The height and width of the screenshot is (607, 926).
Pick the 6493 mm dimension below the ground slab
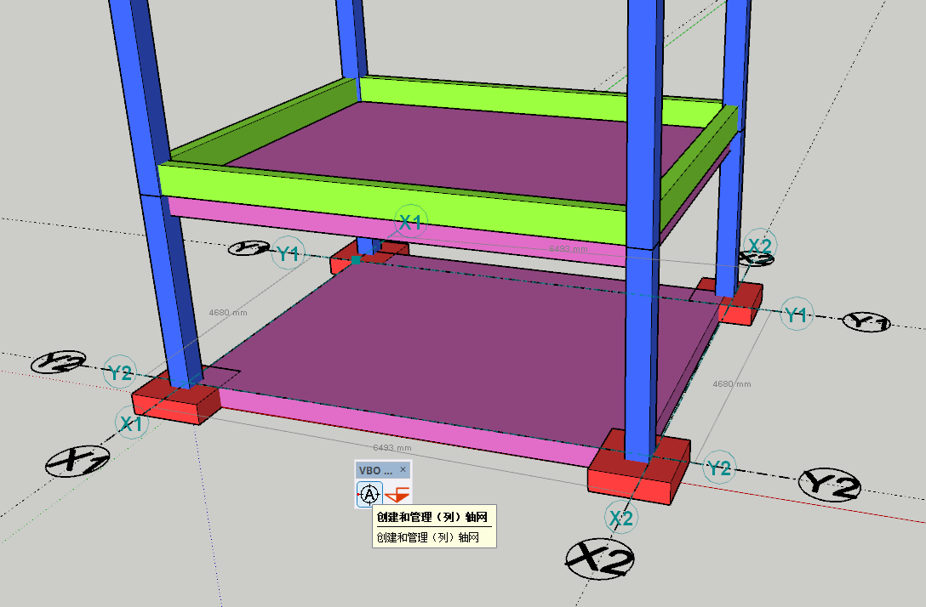pyautogui.click(x=392, y=447)
